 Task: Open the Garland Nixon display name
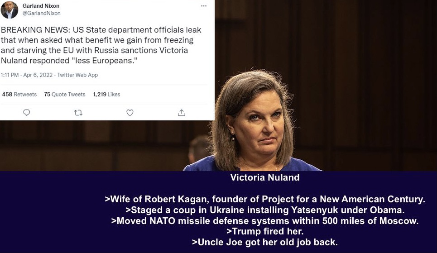click(41, 6)
